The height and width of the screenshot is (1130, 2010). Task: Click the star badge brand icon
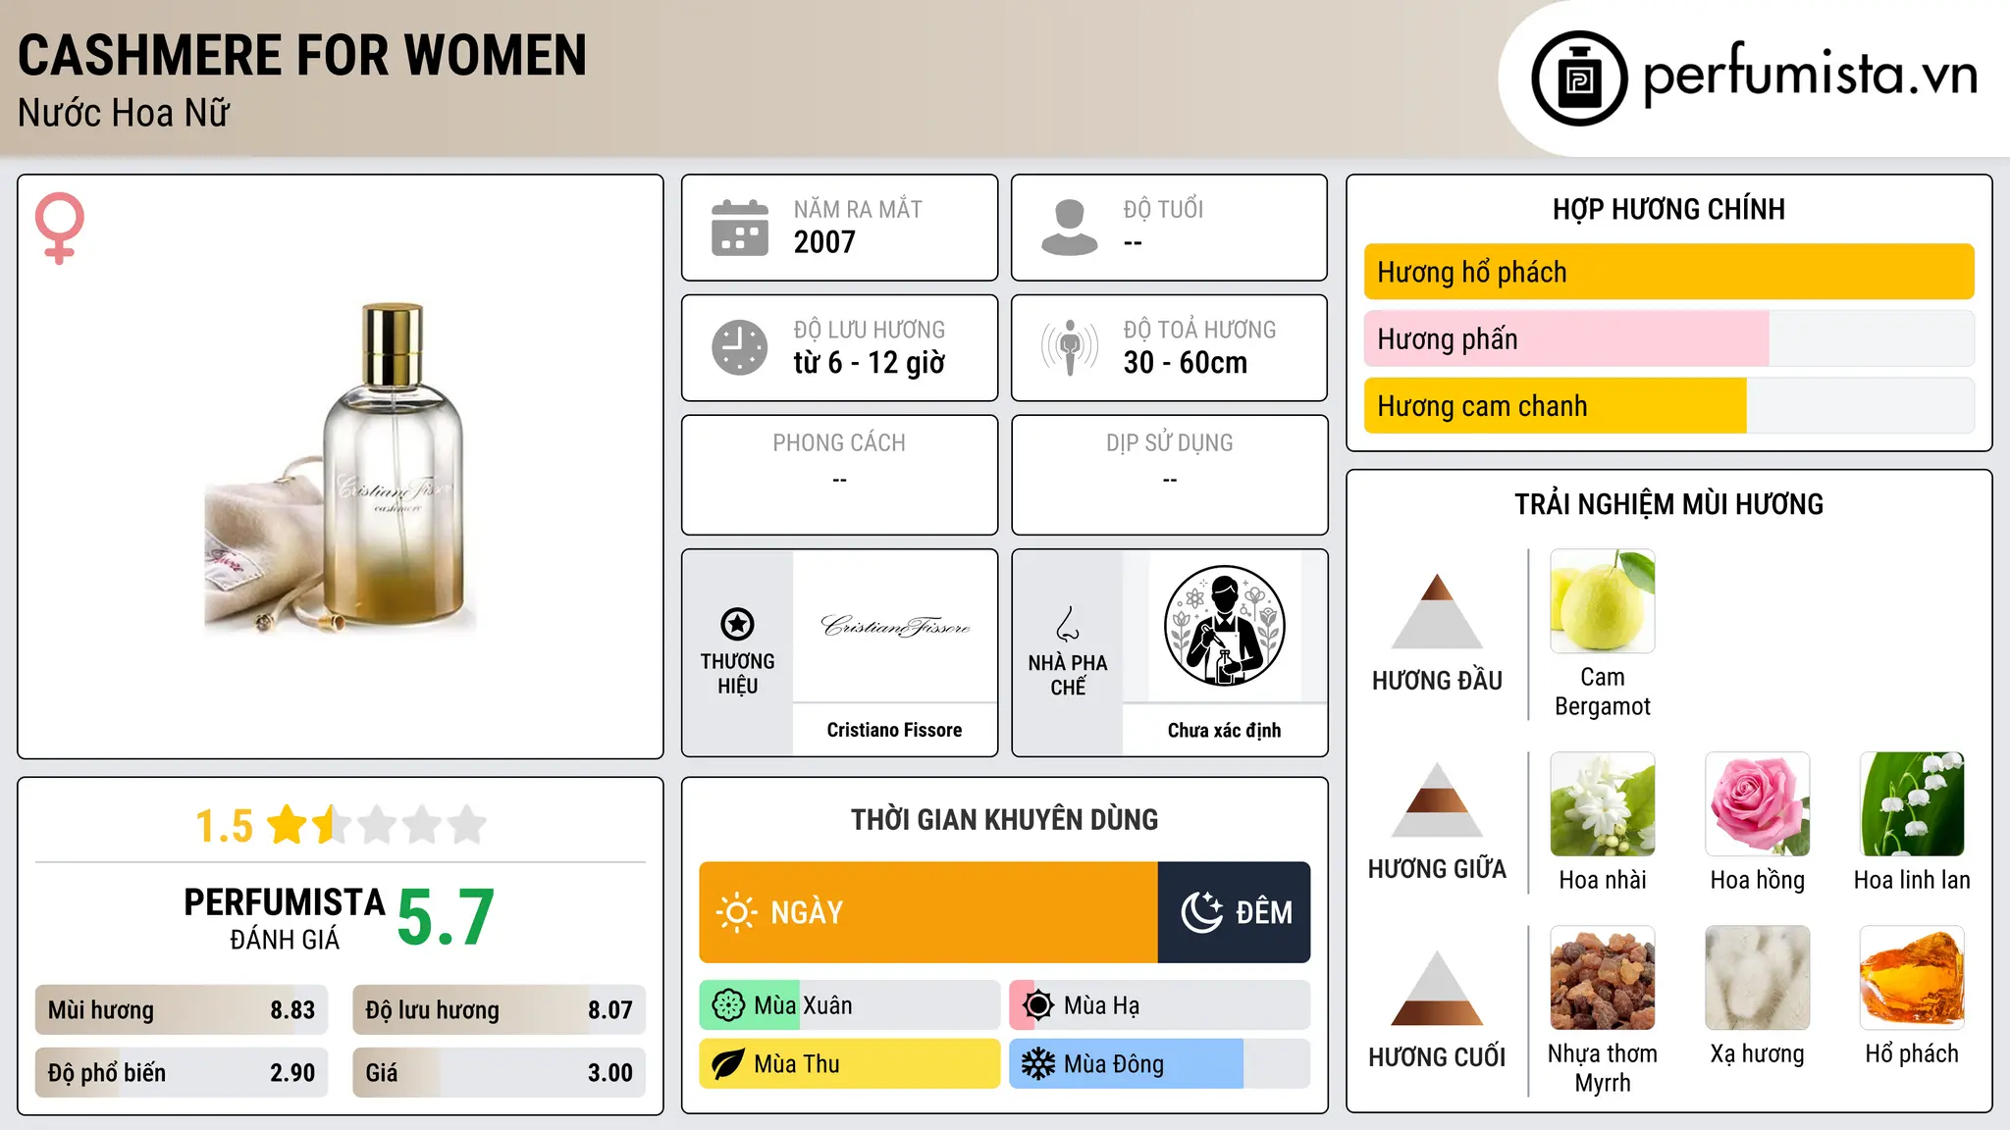point(737,624)
